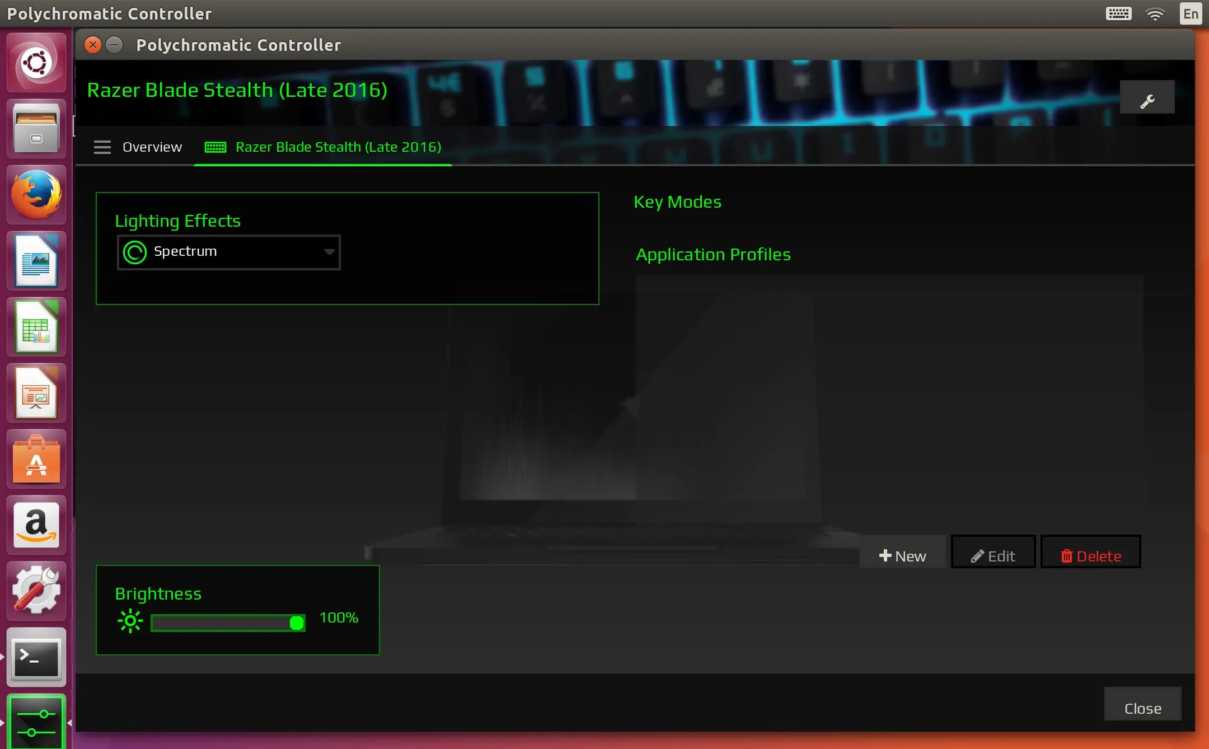Select the Razer Blade Stealth device tab
This screenshot has height=749, width=1209.
click(x=338, y=147)
